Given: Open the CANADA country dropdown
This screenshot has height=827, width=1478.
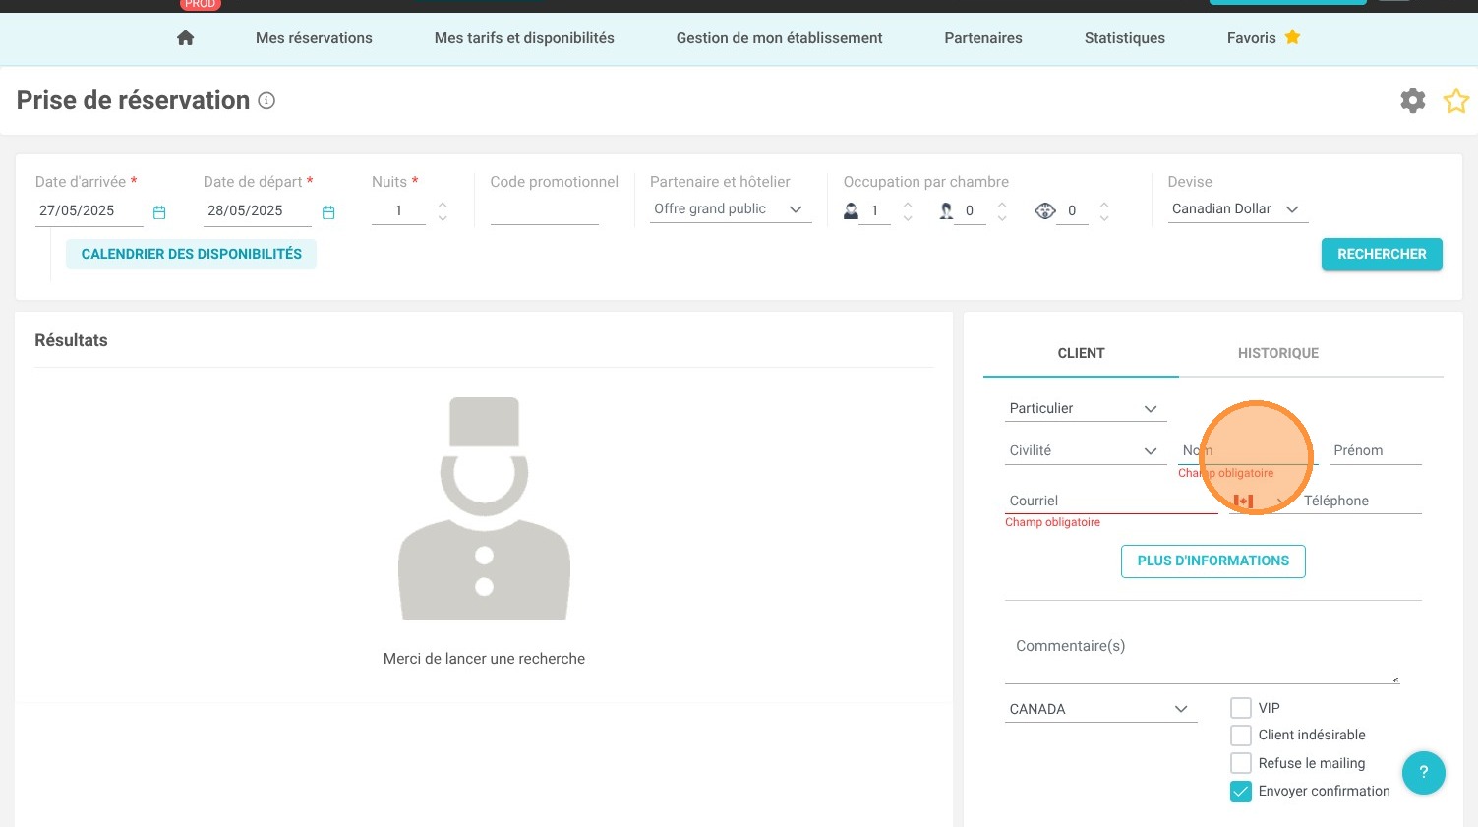Looking at the screenshot, I should tap(1101, 709).
